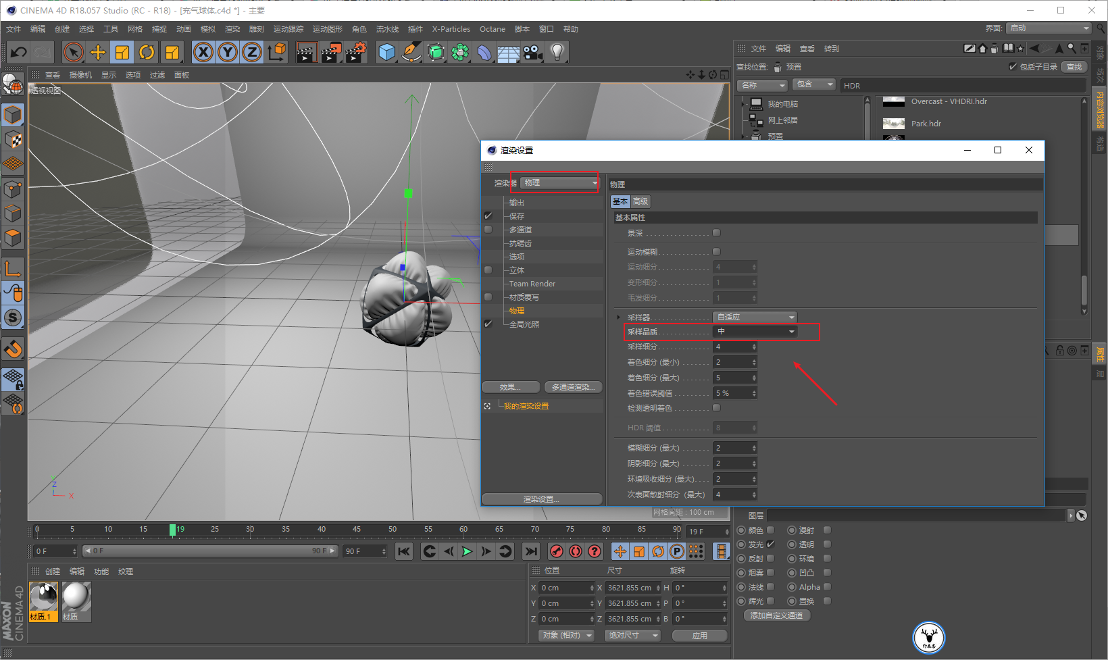1108x660 pixels.
Task: Click the timeline frame scrubber bar
Action: [x=356, y=530]
